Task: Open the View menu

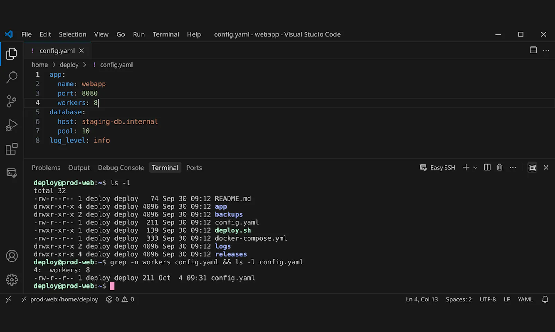Action: (101, 34)
